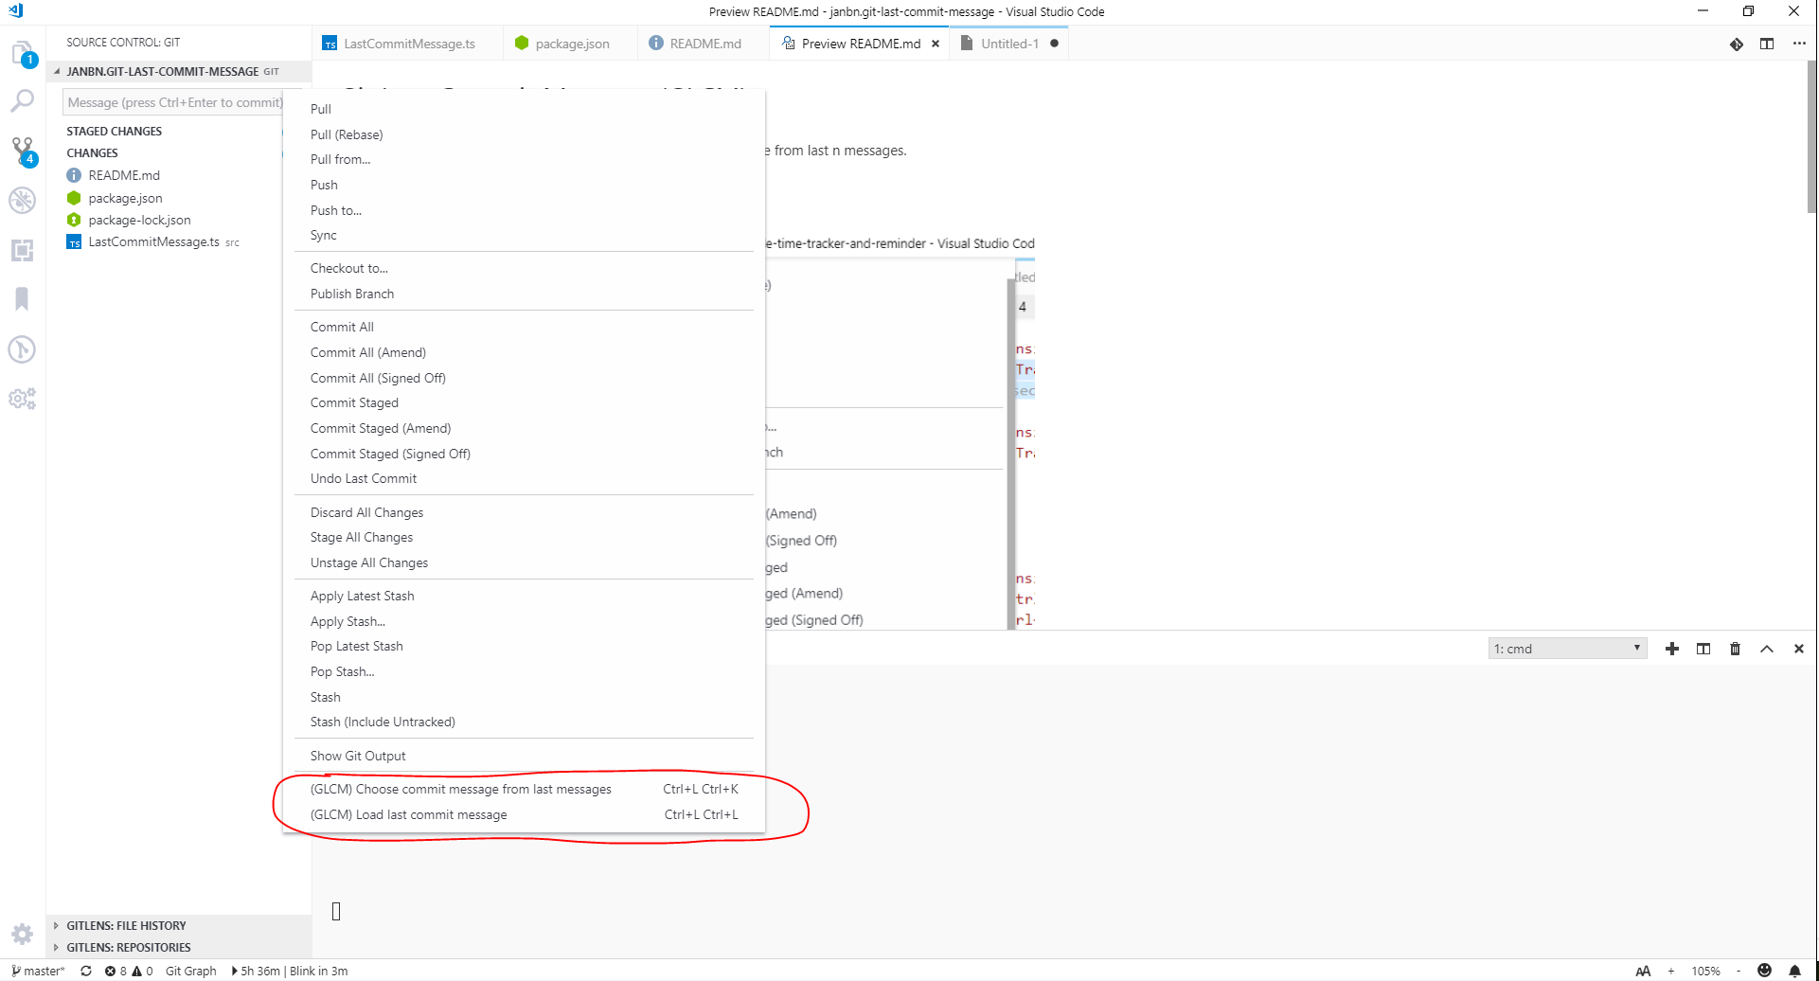This screenshot has width=1819, height=981.
Task: Open Source Control view with badge 4
Action: (x=23, y=151)
